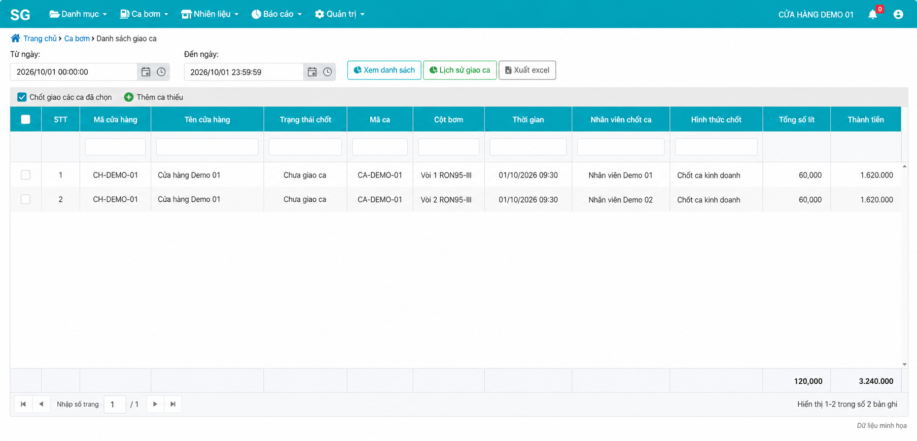Screen dimensions: 917x441
Task: Open clock time picker for Từ ngày
Action: click(x=161, y=72)
